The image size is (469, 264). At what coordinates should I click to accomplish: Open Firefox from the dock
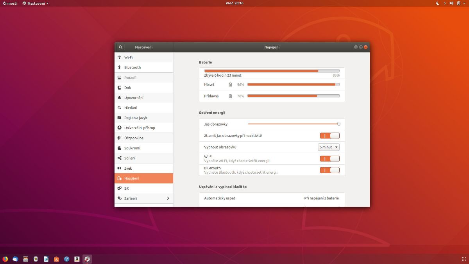tap(5, 259)
